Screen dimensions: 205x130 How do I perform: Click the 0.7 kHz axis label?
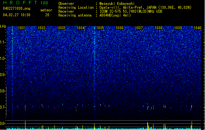[x=3, y=107]
